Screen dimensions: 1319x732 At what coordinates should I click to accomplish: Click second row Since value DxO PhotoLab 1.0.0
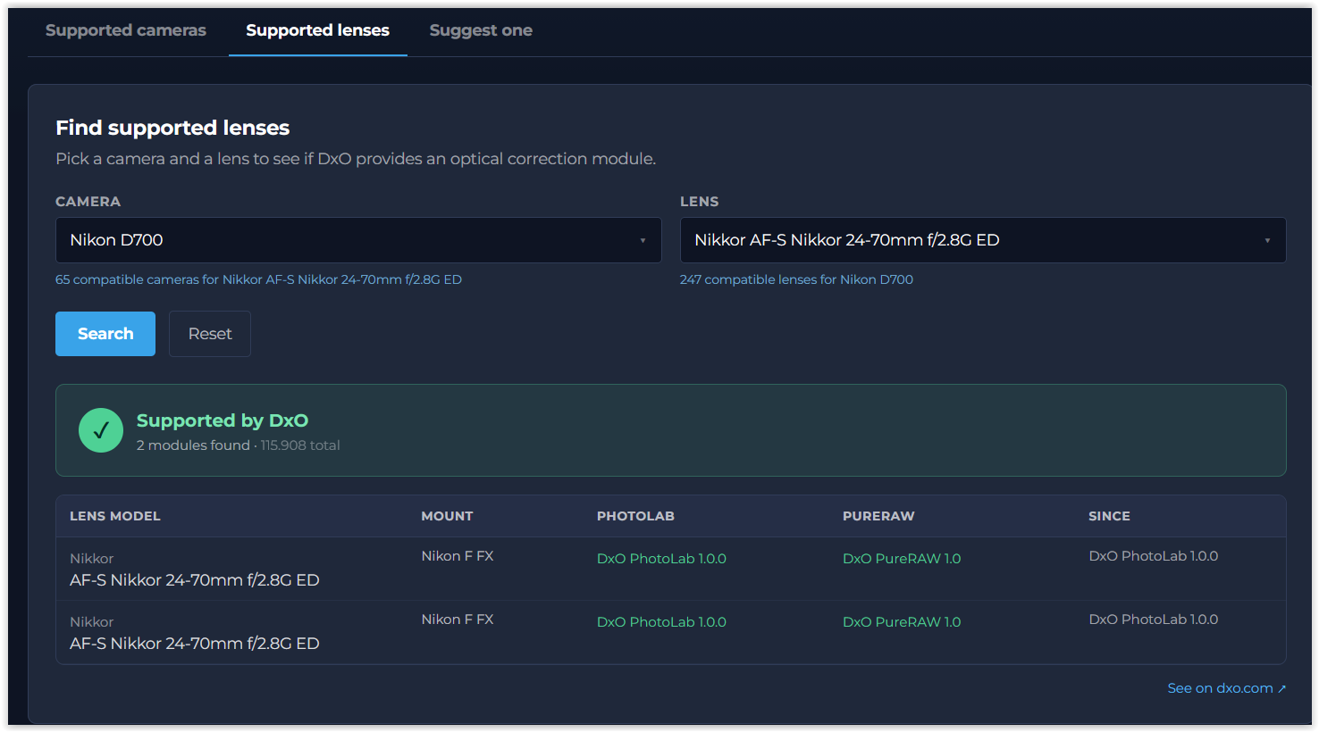pyautogui.click(x=1153, y=620)
